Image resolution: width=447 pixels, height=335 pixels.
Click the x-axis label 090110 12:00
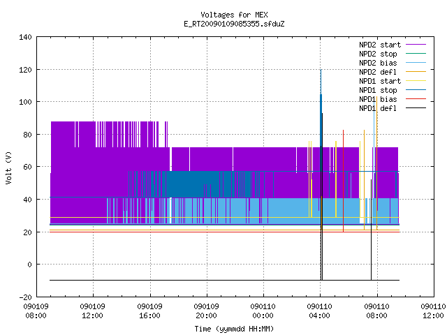[x=433, y=311]
